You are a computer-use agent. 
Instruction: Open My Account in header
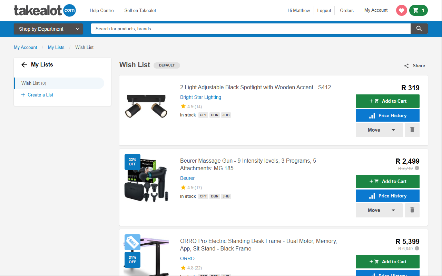[x=376, y=10]
